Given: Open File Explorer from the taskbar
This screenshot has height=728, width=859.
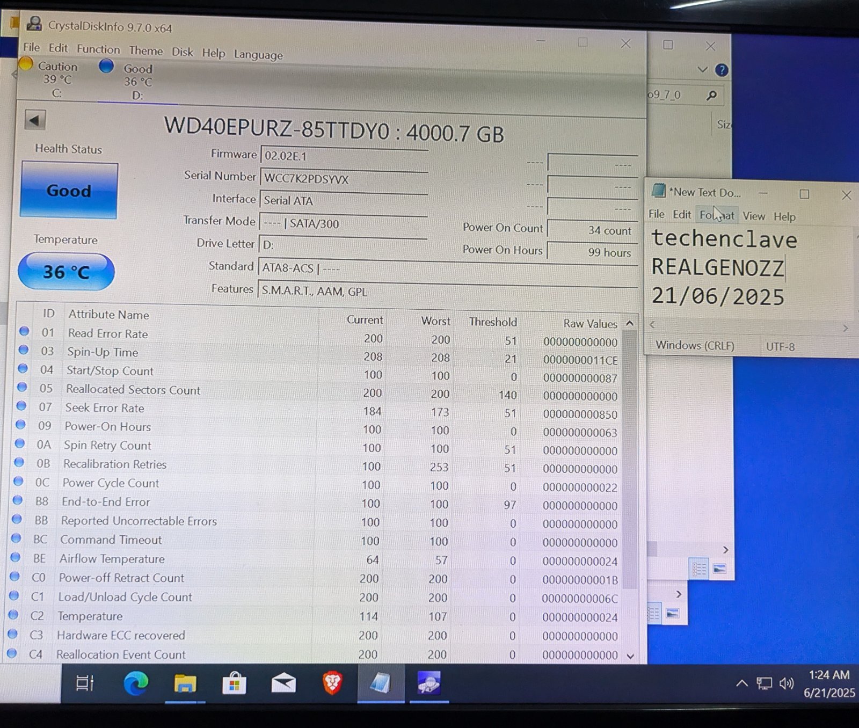Looking at the screenshot, I should coord(185,683).
